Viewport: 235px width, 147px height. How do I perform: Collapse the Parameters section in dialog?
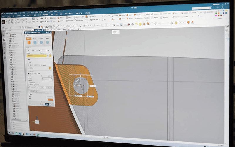[x=27, y=59]
